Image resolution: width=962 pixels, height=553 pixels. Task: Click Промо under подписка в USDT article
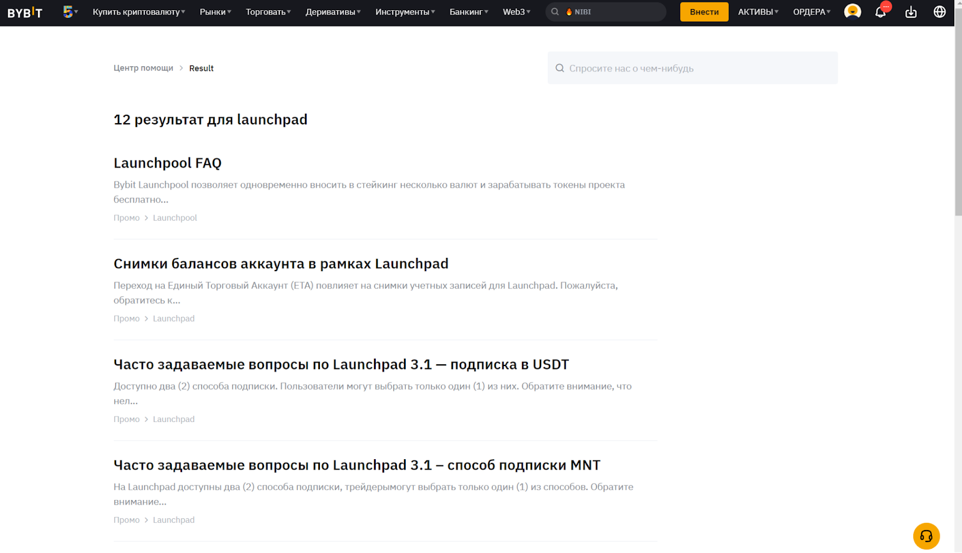click(126, 419)
